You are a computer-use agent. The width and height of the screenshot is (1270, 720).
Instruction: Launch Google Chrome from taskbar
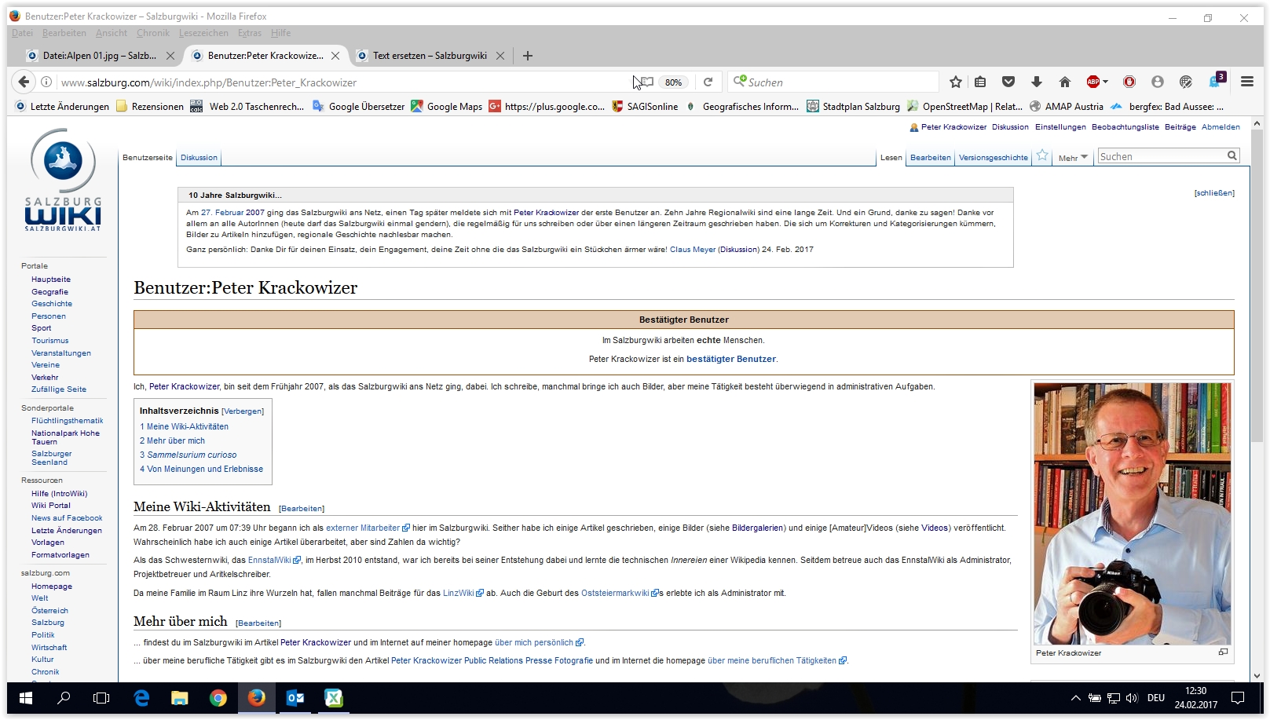point(218,698)
